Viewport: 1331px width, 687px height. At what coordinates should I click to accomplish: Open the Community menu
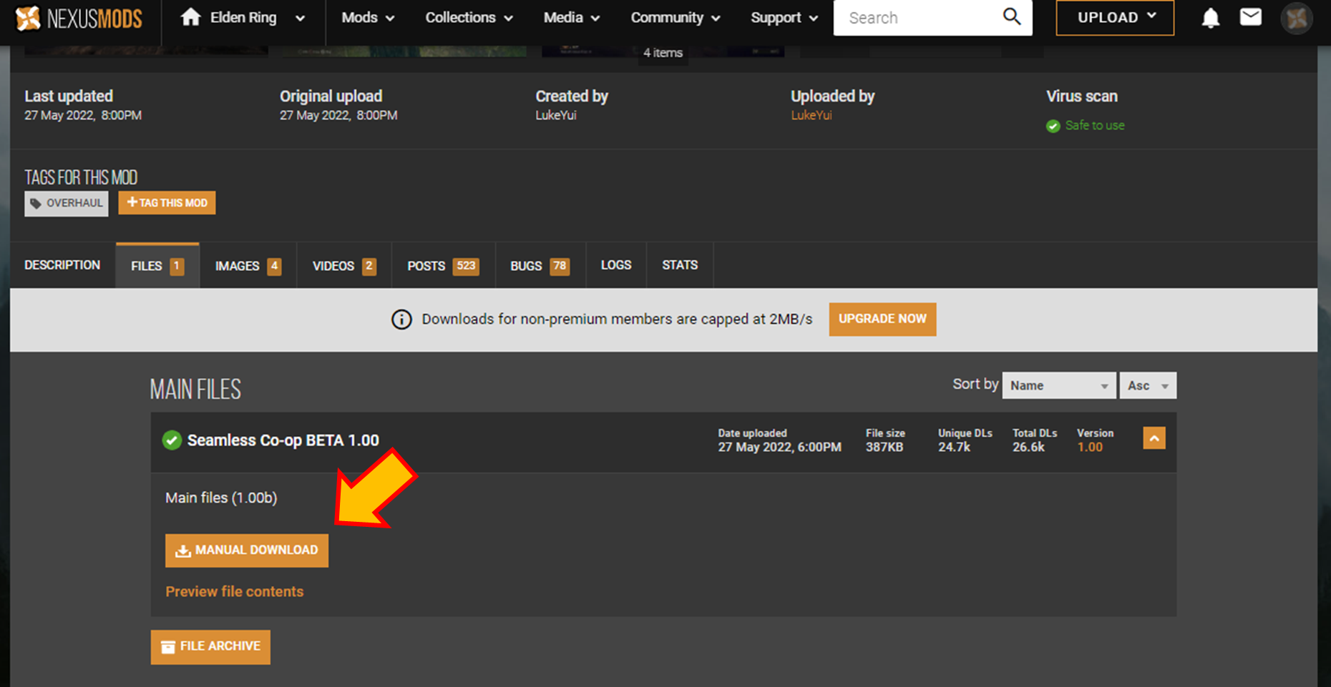(675, 18)
